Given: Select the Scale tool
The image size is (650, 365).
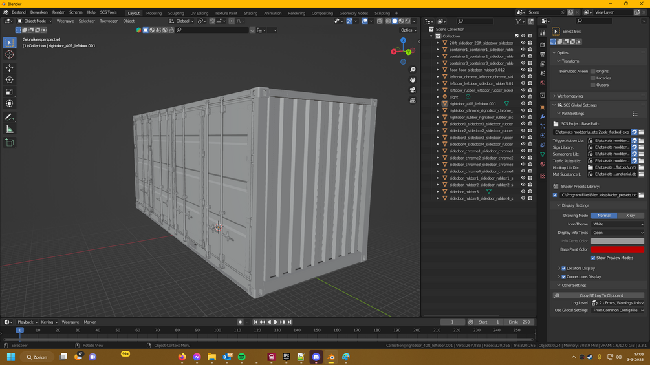Looking at the screenshot, I should pos(10,92).
